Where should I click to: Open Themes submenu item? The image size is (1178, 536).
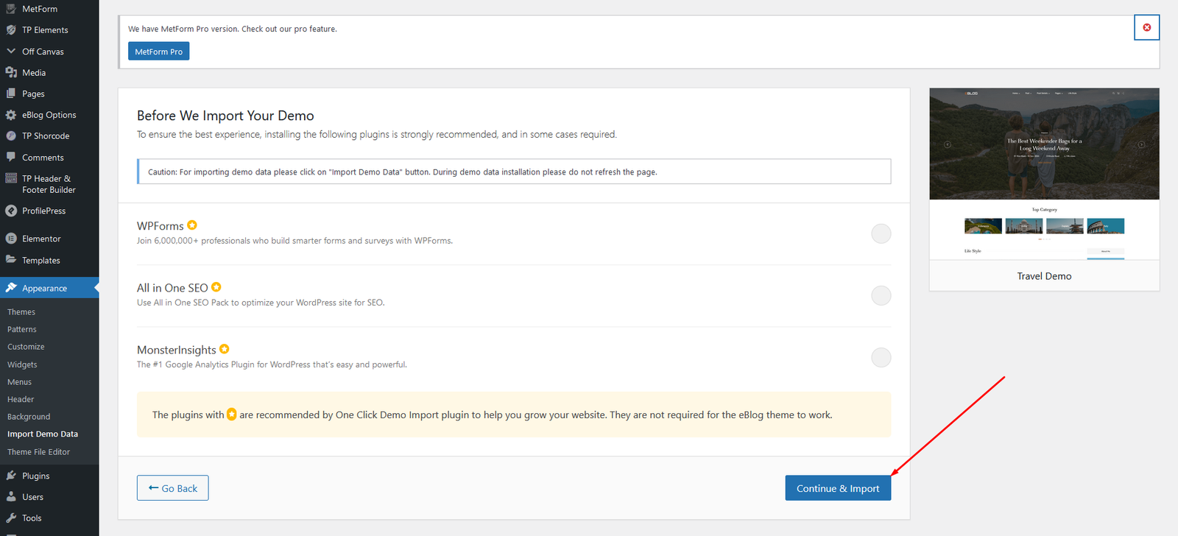pyautogui.click(x=21, y=312)
